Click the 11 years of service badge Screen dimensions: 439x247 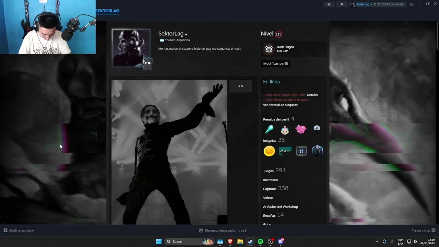click(301, 151)
